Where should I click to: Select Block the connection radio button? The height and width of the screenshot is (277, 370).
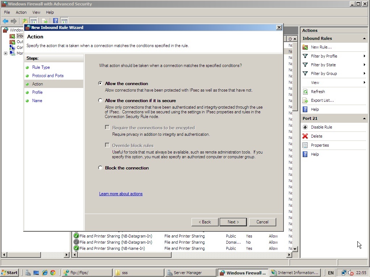tap(100, 168)
